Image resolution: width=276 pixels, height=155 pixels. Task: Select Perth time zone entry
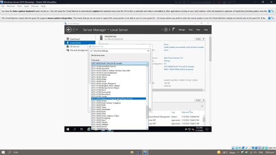point(119,105)
